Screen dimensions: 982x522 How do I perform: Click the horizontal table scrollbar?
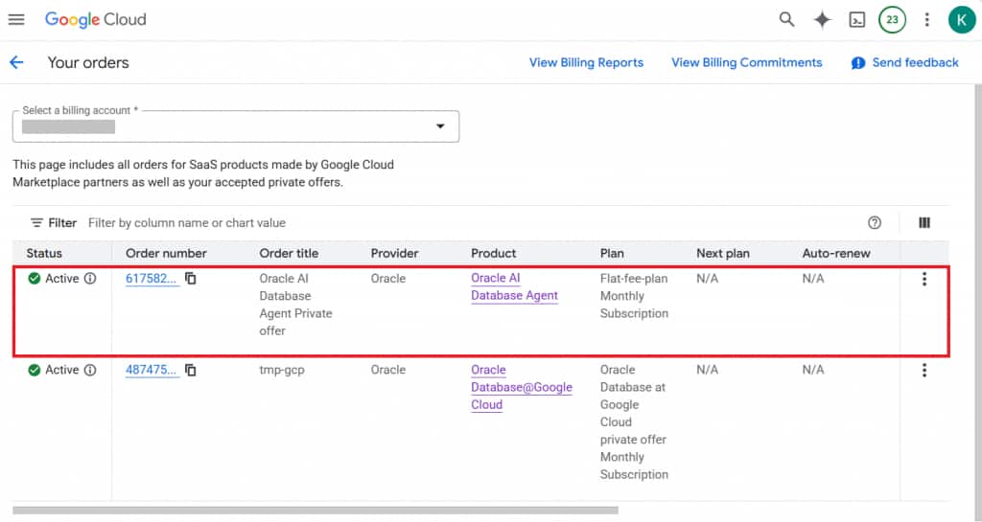315,511
